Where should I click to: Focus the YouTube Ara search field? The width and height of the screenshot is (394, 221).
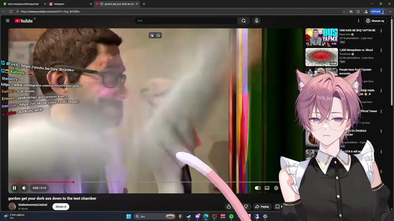pos(186,21)
